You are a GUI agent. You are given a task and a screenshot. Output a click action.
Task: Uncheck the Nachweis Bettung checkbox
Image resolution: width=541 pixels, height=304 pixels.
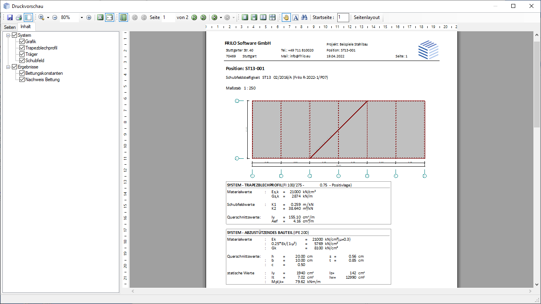pyautogui.click(x=22, y=80)
